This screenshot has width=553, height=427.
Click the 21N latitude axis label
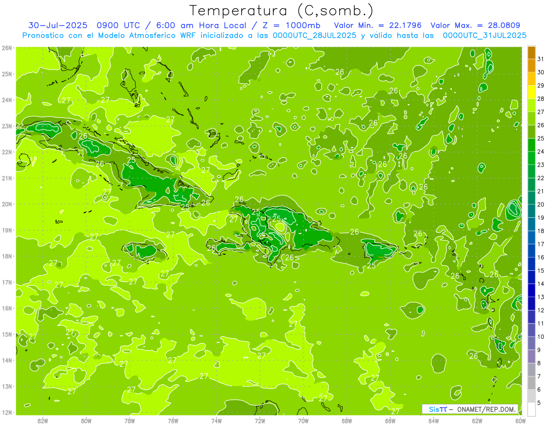(6, 178)
